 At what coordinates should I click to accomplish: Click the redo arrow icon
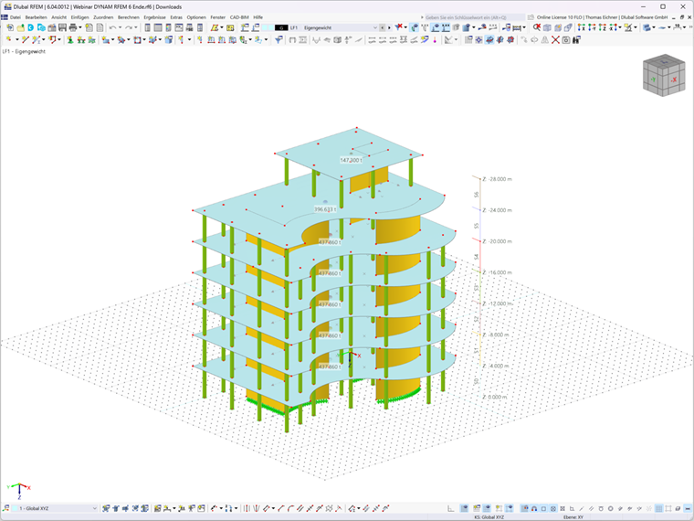coord(129,27)
